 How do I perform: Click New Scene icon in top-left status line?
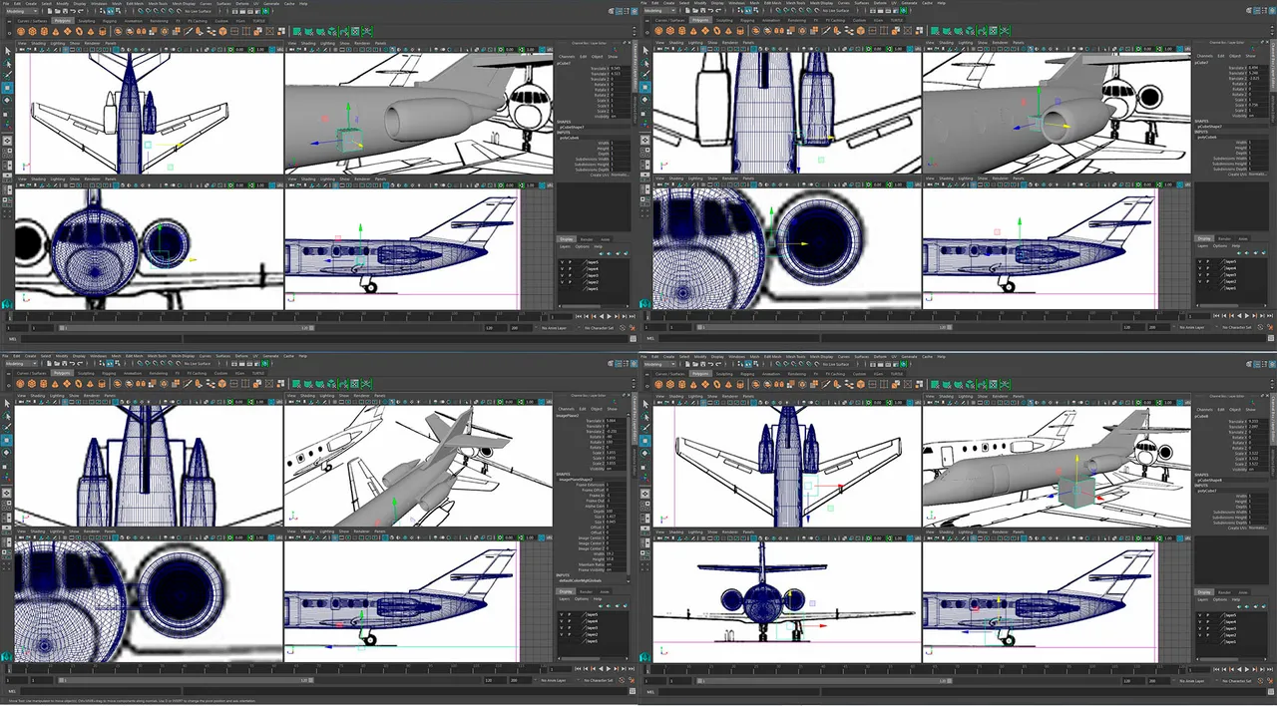pyautogui.click(x=50, y=11)
